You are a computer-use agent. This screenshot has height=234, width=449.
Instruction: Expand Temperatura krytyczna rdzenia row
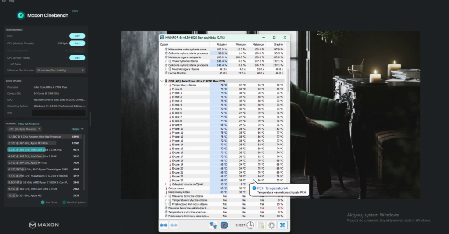pyautogui.click(x=165, y=200)
